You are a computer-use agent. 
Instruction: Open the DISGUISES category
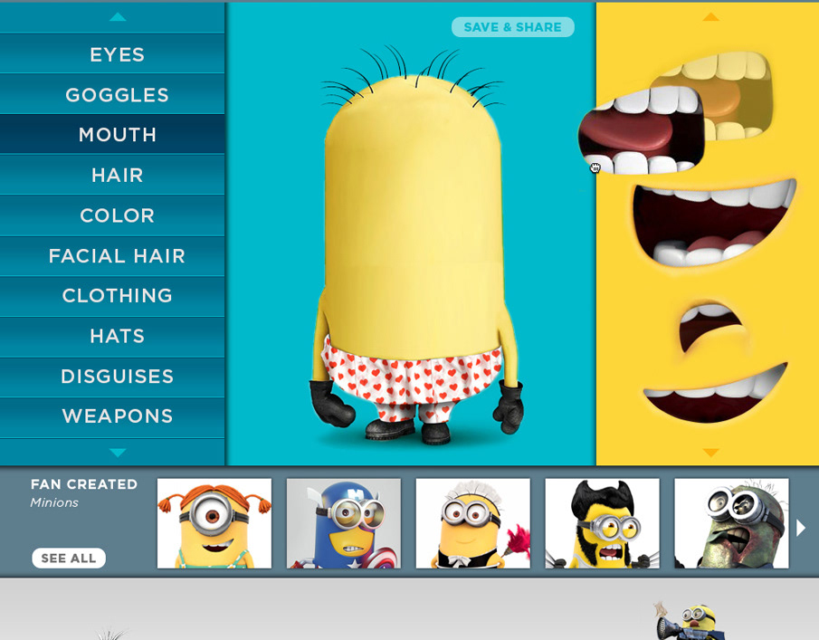[x=112, y=377]
